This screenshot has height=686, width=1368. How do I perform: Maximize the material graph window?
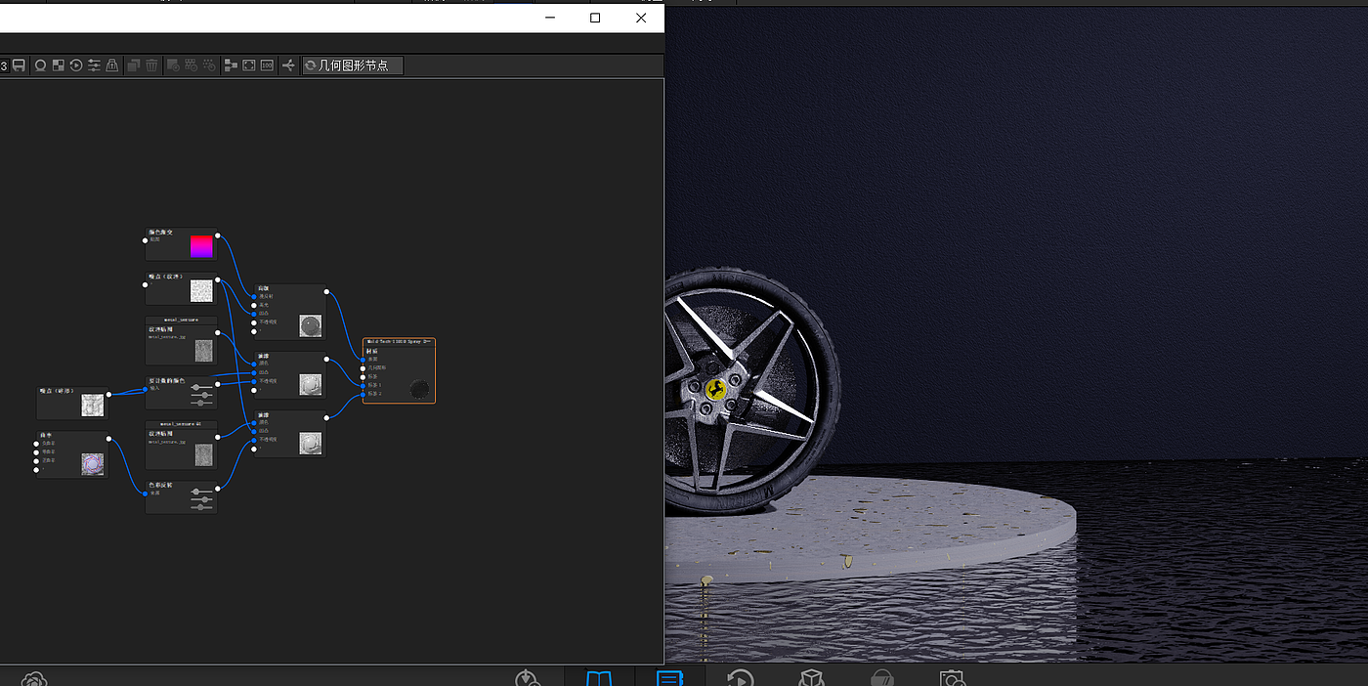pyautogui.click(x=595, y=18)
